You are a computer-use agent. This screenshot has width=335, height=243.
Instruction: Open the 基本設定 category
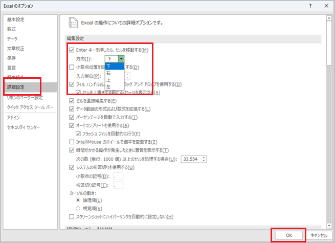pos(15,19)
